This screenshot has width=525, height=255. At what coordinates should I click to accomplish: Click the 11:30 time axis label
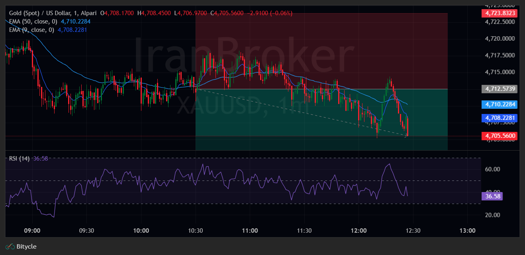(304, 231)
